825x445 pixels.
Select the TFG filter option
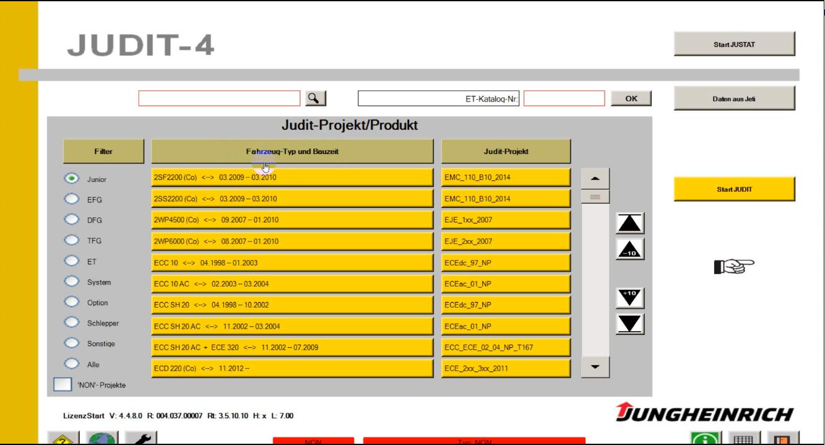pos(72,241)
